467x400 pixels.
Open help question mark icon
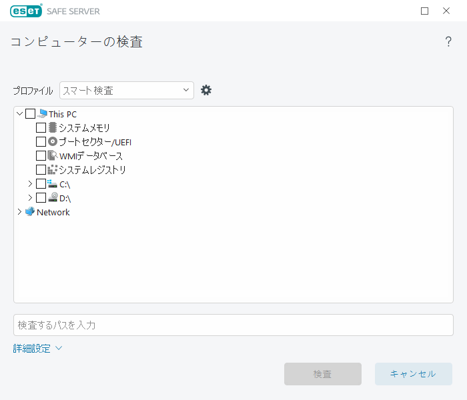tap(448, 41)
